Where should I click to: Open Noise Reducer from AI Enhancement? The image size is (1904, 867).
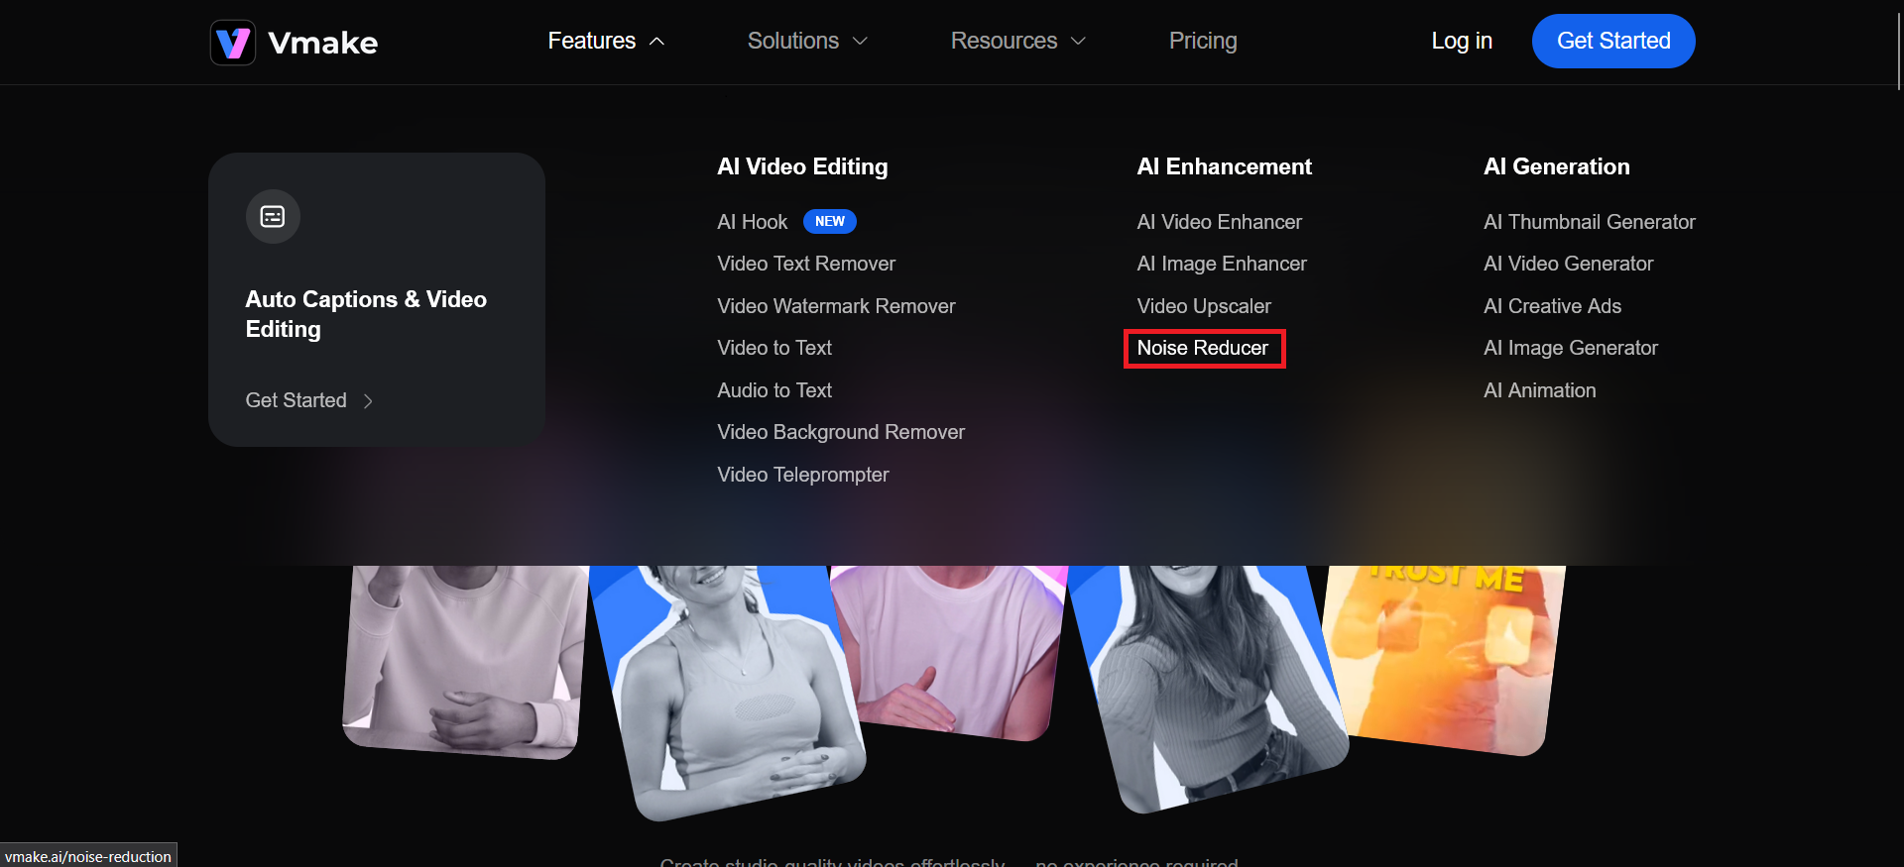[1202, 348]
